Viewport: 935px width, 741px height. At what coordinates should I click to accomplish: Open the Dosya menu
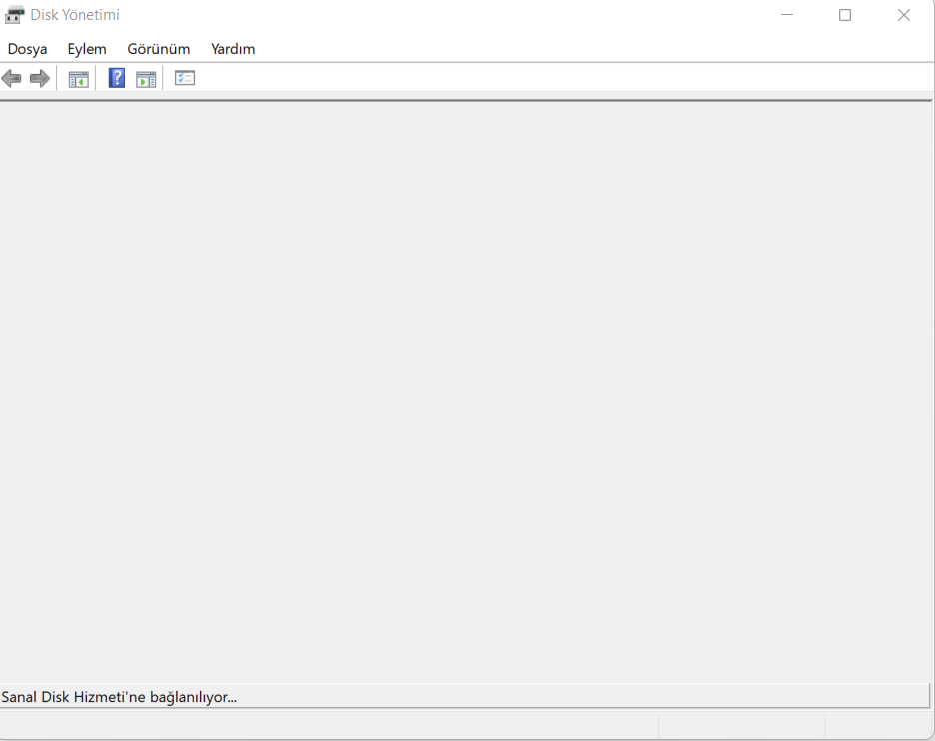(x=27, y=49)
